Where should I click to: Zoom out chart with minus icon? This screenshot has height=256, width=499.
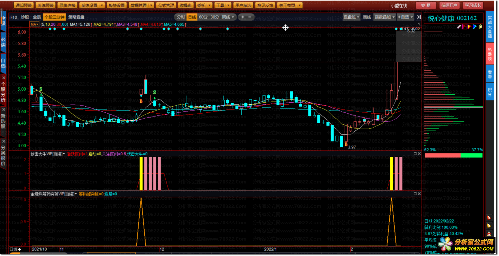tap(250, 17)
